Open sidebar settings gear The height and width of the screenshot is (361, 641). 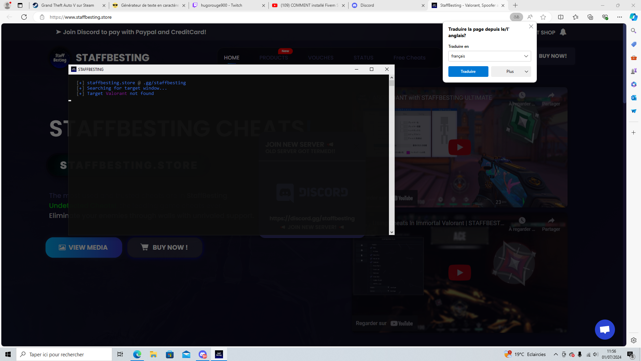pos(633,340)
